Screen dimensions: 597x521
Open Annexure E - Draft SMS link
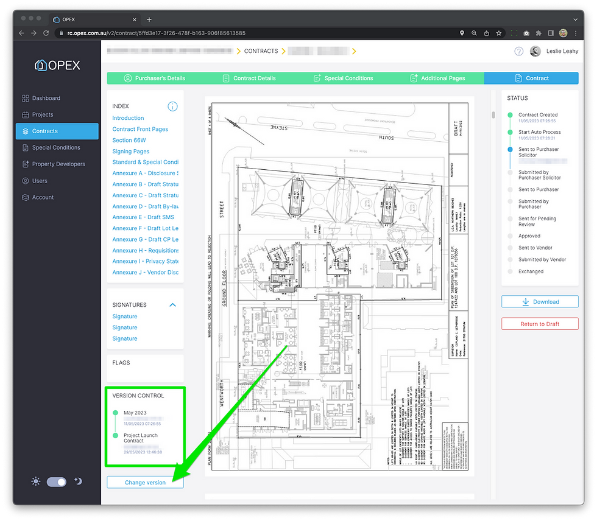[x=143, y=217]
